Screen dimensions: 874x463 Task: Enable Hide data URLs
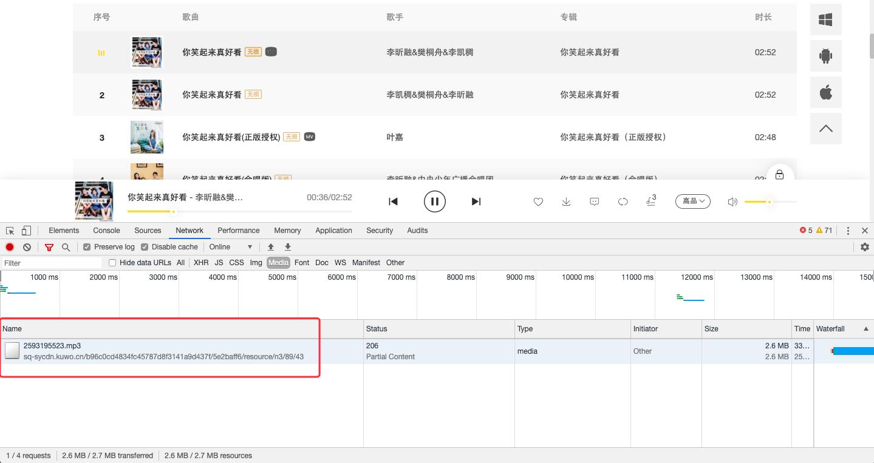click(112, 262)
